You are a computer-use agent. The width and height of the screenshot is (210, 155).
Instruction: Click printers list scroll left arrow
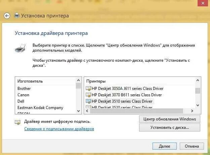87,111
